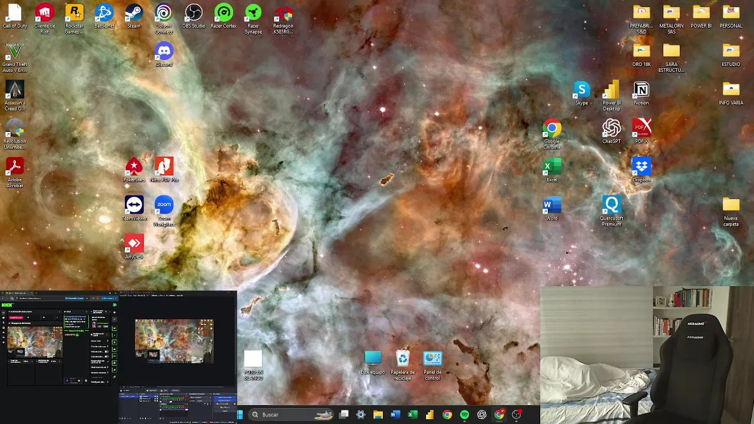Screen dimensions: 754x424
Task: Open Settings gear on taskbar
Action: tap(361, 415)
